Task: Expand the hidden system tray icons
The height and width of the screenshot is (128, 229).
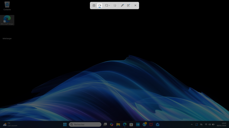Action: coord(192,124)
